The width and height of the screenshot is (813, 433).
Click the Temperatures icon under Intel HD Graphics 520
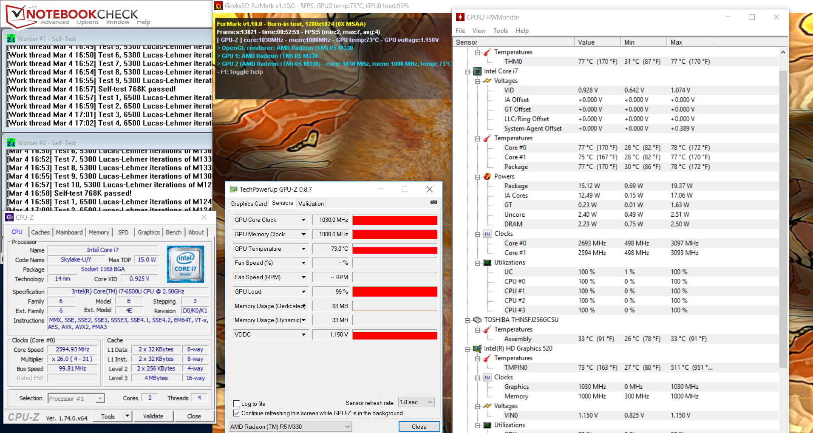pos(487,358)
